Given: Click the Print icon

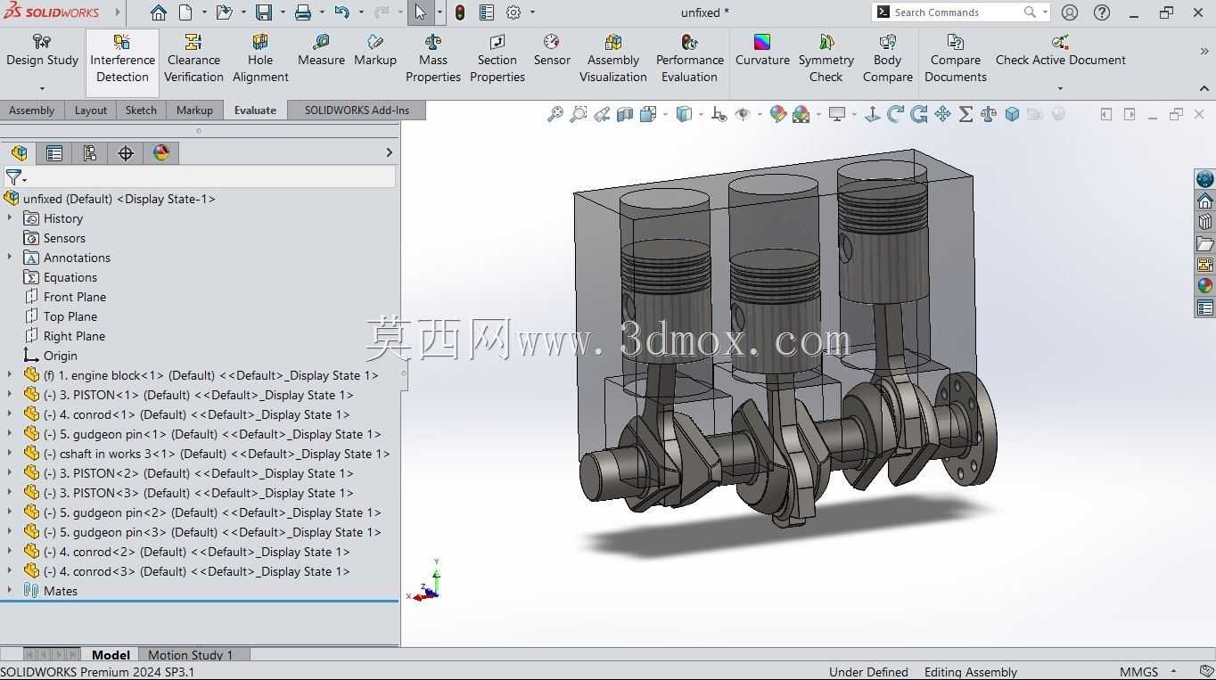Looking at the screenshot, I should [303, 12].
